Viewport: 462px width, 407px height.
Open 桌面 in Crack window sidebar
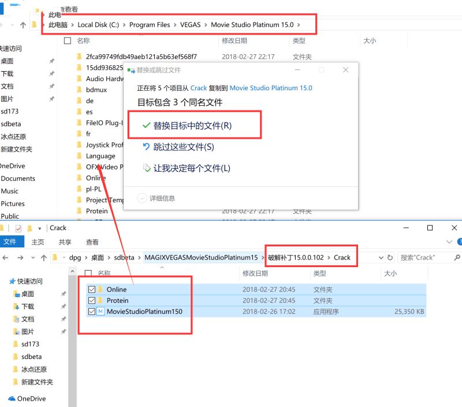24,294
